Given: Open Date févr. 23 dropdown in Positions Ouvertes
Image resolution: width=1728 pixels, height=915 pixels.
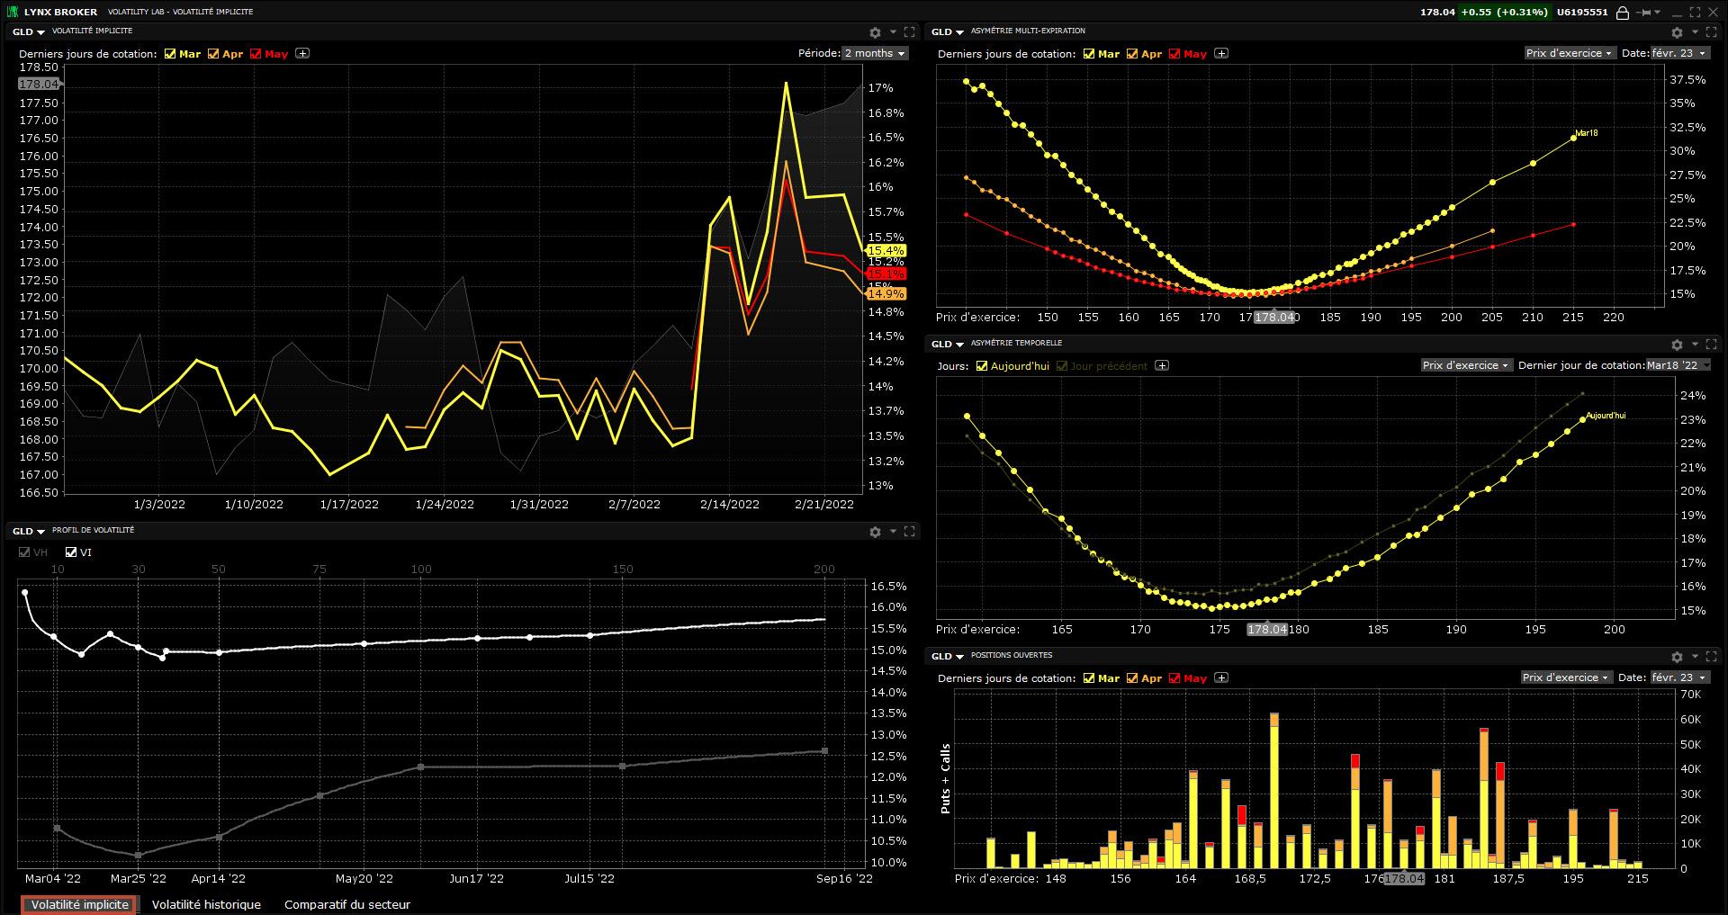Looking at the screenshot, I should click(1678, 677).
